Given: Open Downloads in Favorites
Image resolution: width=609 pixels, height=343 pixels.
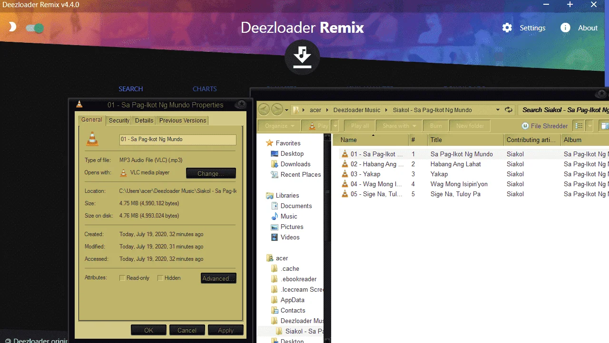Looking at the screenshot, I should [295, 164].
